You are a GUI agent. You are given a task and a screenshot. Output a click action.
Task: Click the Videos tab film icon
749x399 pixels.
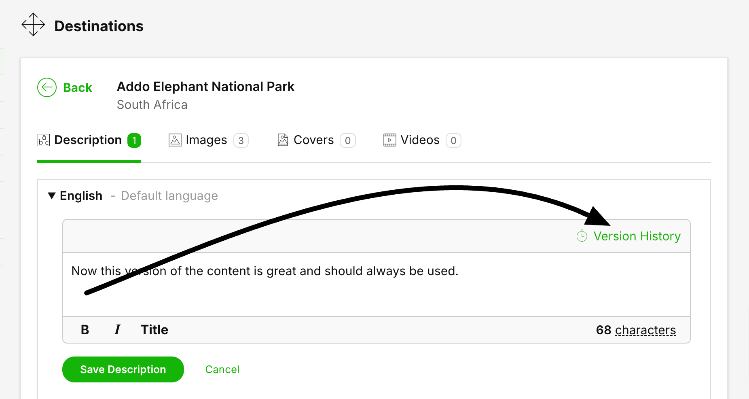[390, 140]
